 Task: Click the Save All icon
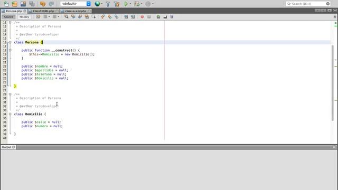pyautogui.click(x=32, y=4)
